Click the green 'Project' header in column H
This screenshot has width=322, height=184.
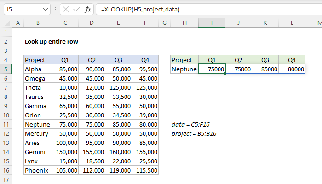[184, 60]
